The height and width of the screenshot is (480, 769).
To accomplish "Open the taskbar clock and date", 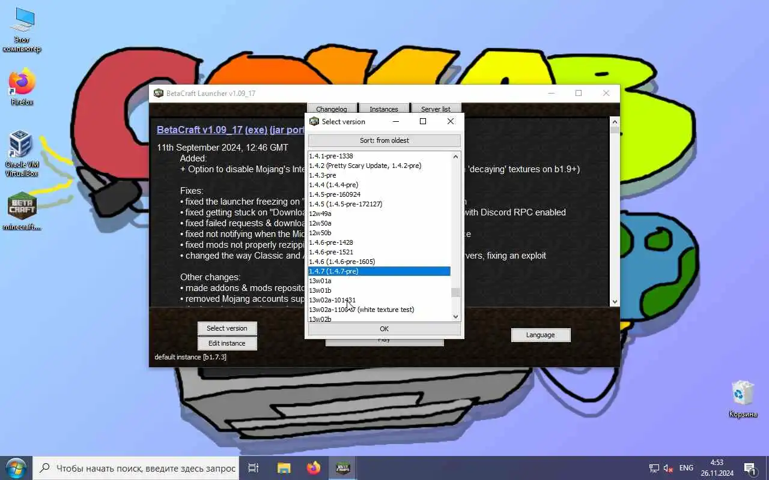I will click(x=717, y=468).
